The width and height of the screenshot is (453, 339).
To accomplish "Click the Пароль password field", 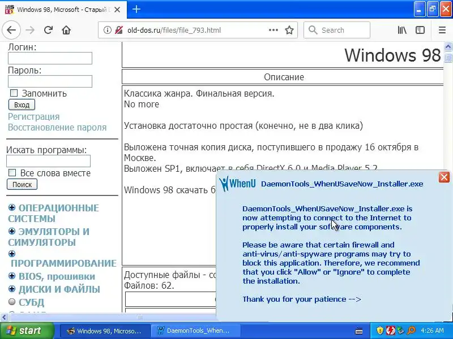I will (50, 81).
